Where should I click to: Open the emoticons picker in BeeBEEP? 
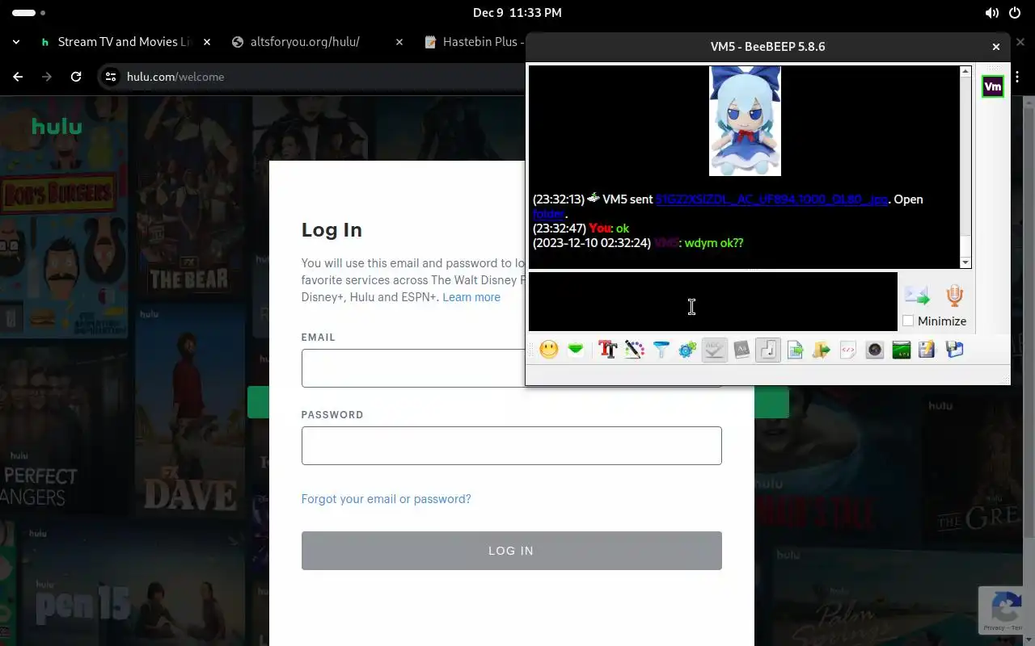coord(549,350)
